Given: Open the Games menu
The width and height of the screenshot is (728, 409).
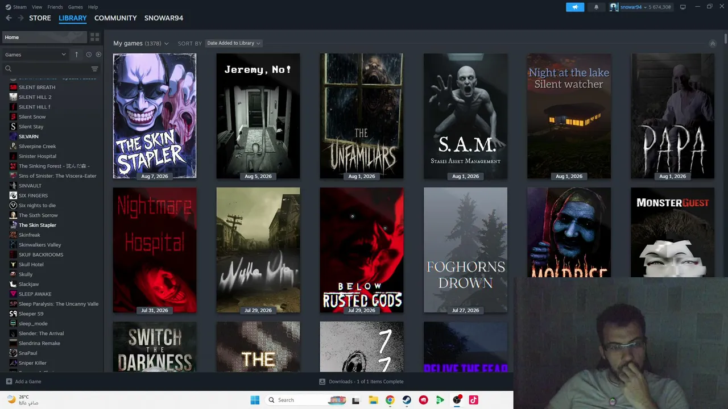Looking at the screenshot, I should pyautogui.click(x=75, y=7).
